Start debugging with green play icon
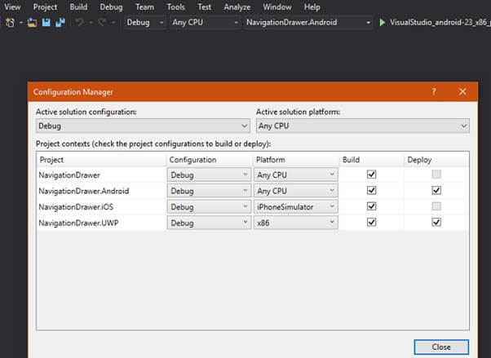Screen dimensions: 491x358 pos(382,23)
